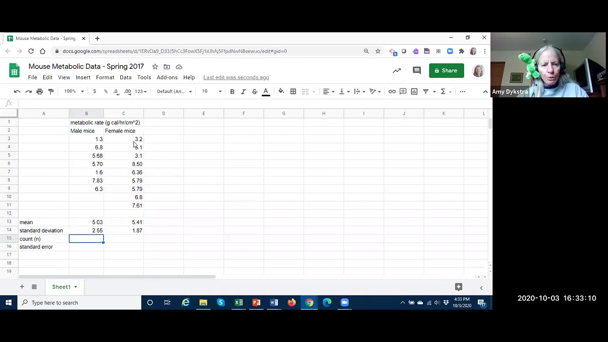Open the fill color picker

281,91
